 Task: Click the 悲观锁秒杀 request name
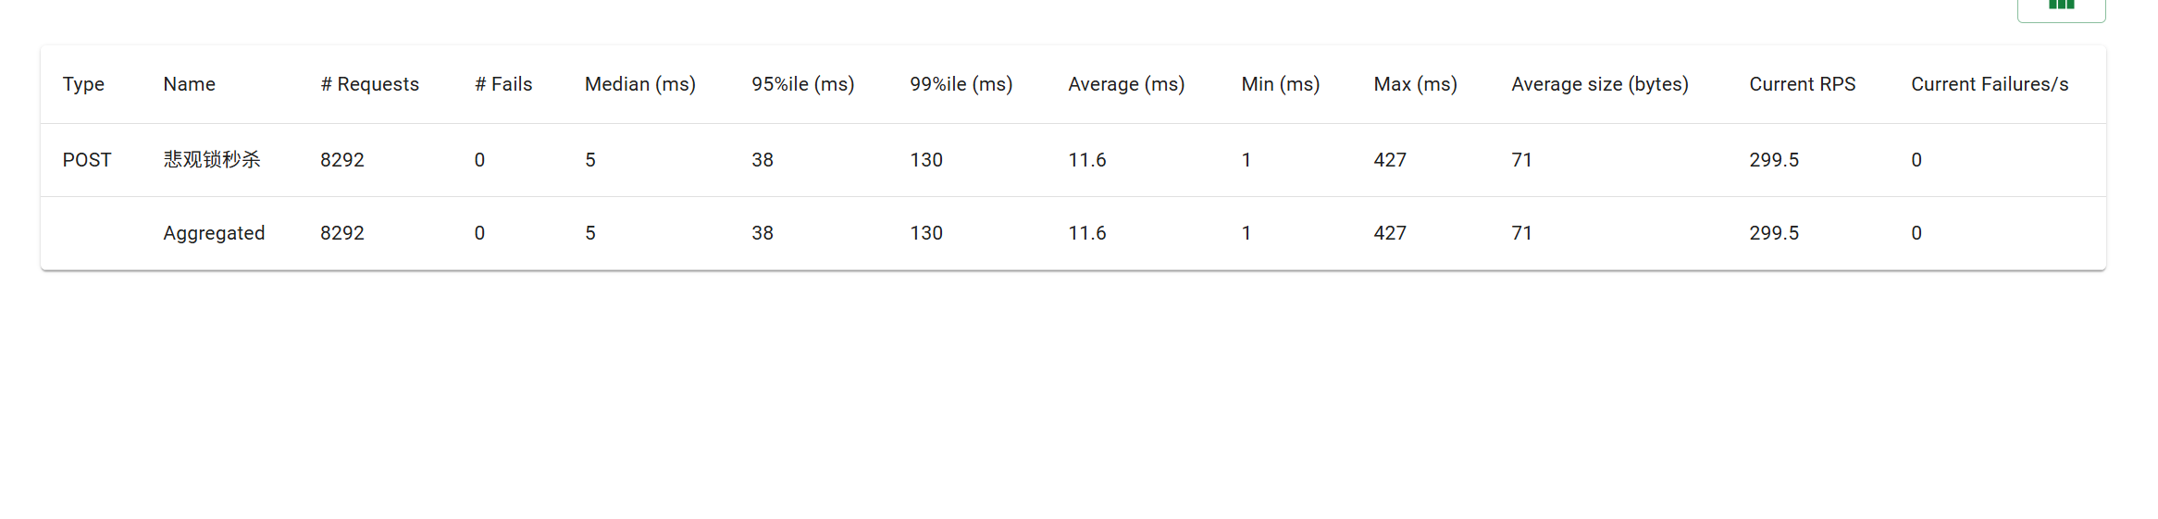(x=212, y=159)
